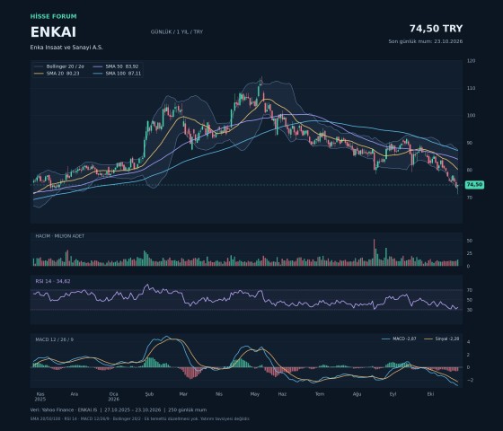The height and width of the screenshot is (431, 503).
Task: Click the SMA 20 80,23 legend entry
Action: tap(57, 73)
